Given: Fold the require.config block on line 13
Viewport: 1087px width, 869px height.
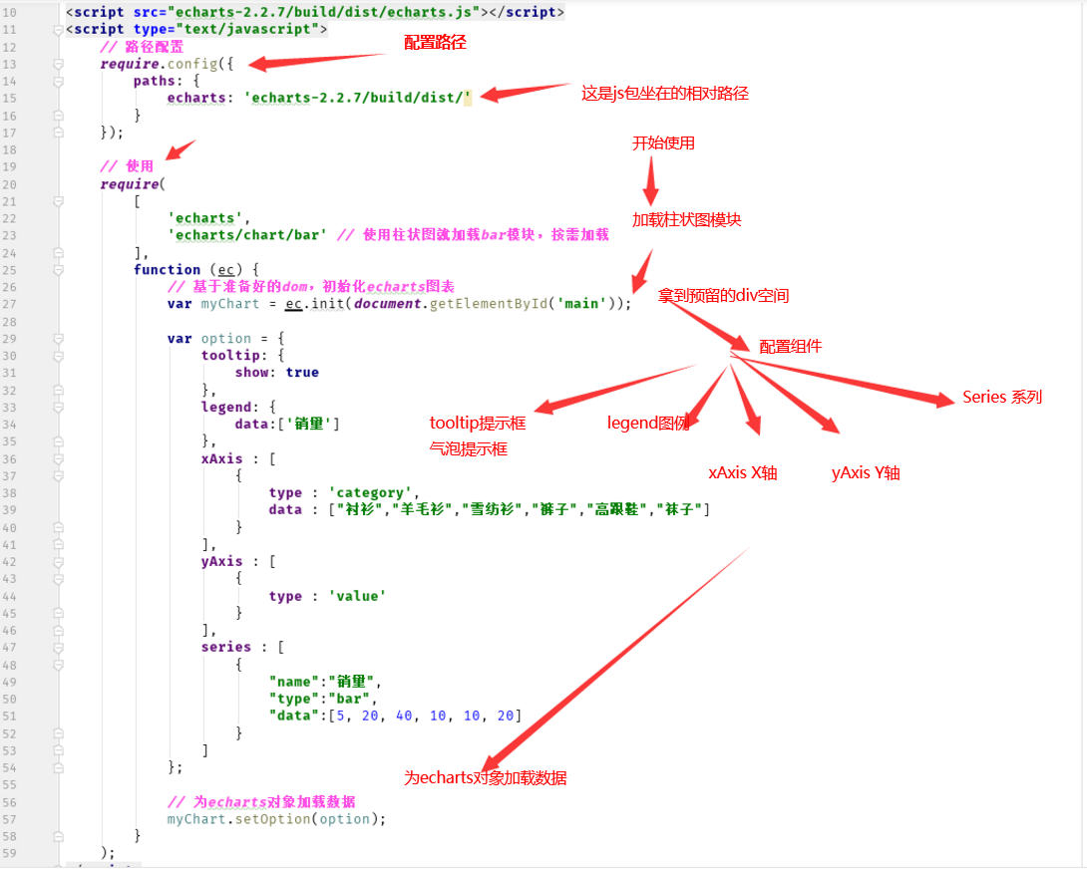Looking at the screenshot, I should pos(58,65).
